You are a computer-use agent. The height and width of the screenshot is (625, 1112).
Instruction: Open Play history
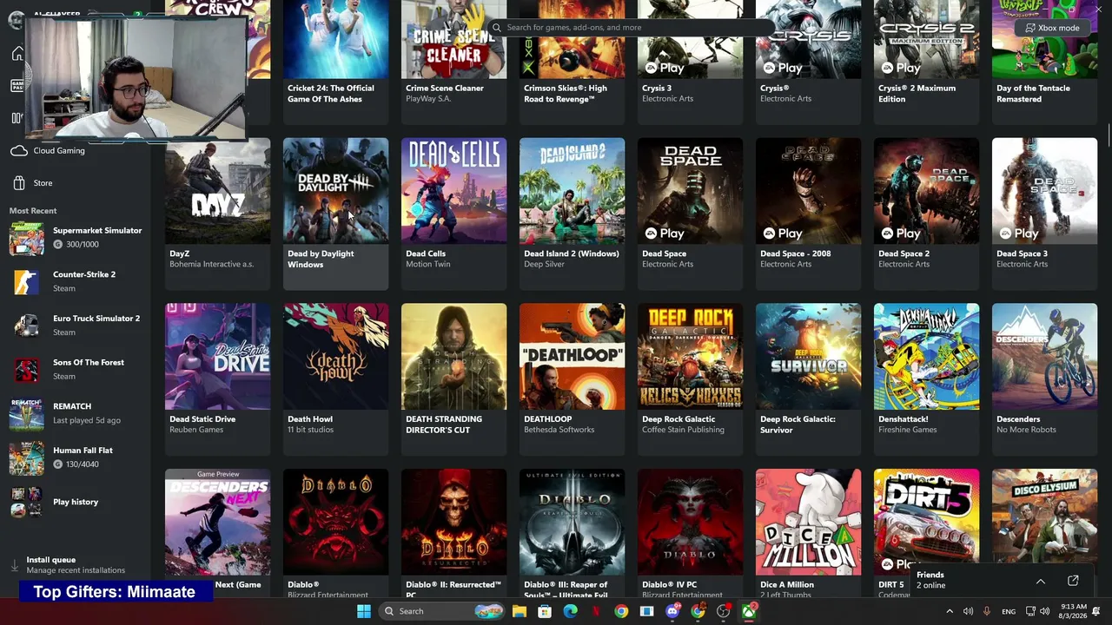click(76, 502)
